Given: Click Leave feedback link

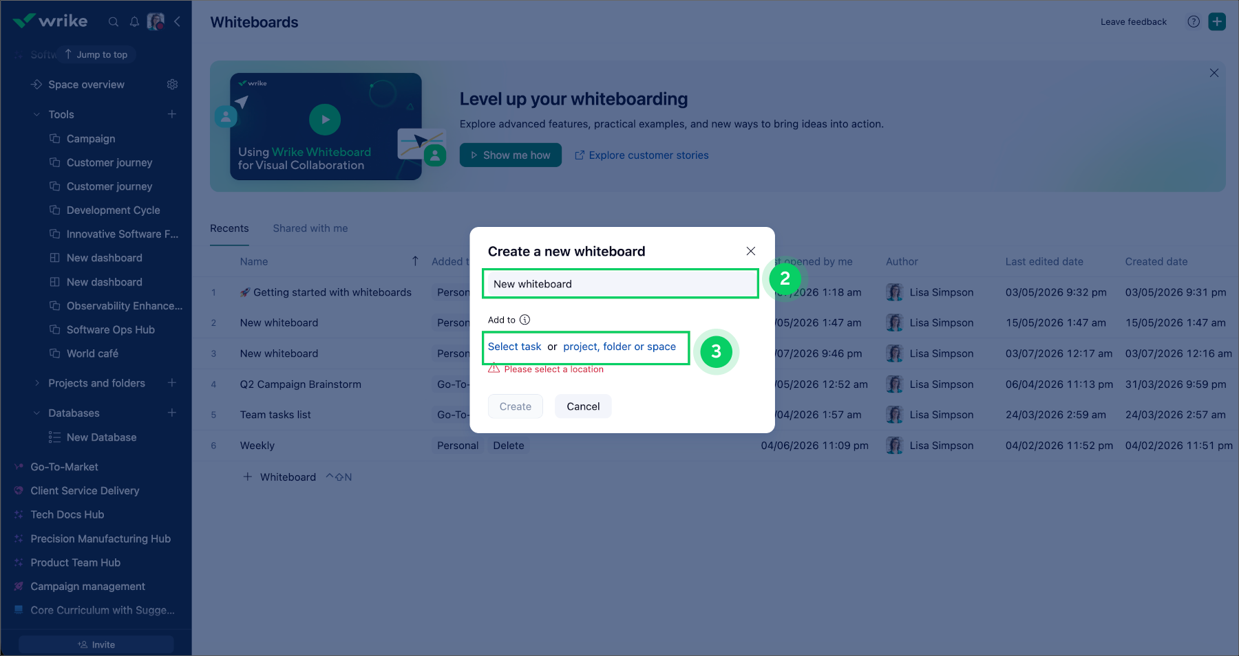Looking at the screenshot, I should pyautogui.click(x=1134, y=22).
